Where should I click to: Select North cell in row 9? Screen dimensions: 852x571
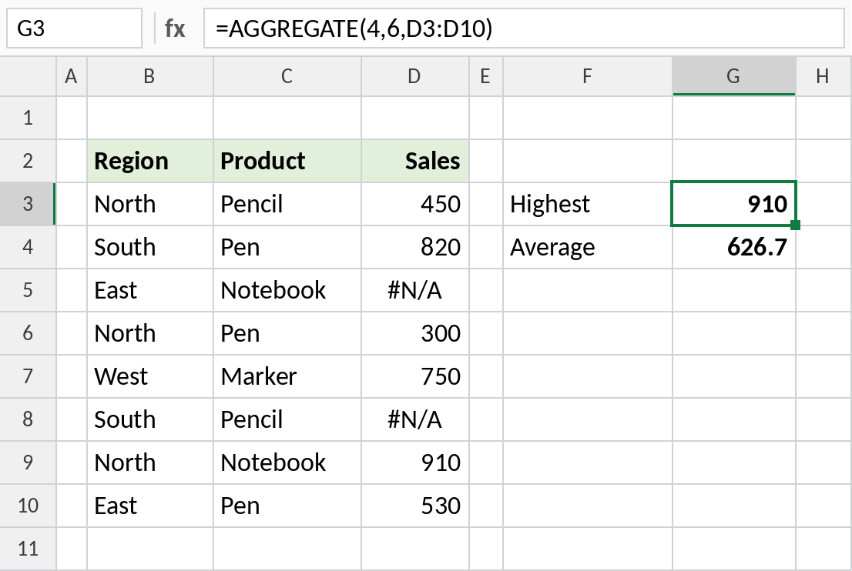tap(150, 462)
